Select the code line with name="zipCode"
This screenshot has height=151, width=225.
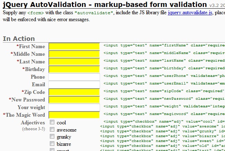164,91
